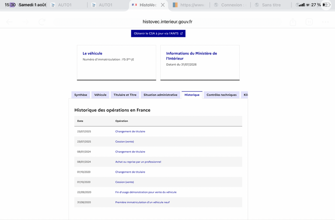
Task: Click Obtenir le CSA à jour via l'ANTS
Action: (x=158, y=34)
